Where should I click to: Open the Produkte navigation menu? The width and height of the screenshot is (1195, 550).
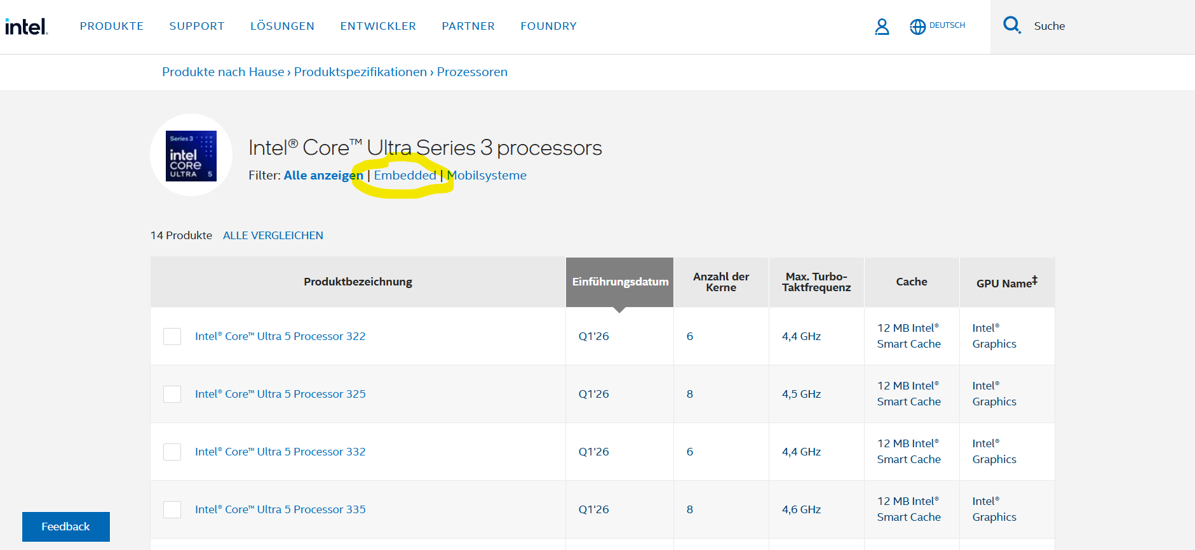(x=112, y=26)
